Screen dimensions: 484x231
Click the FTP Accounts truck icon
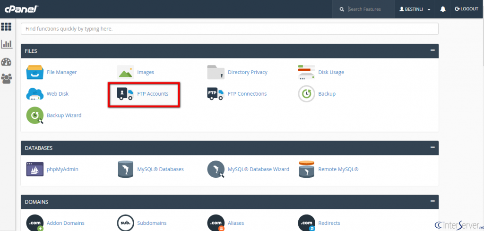(x=125, y=94)
